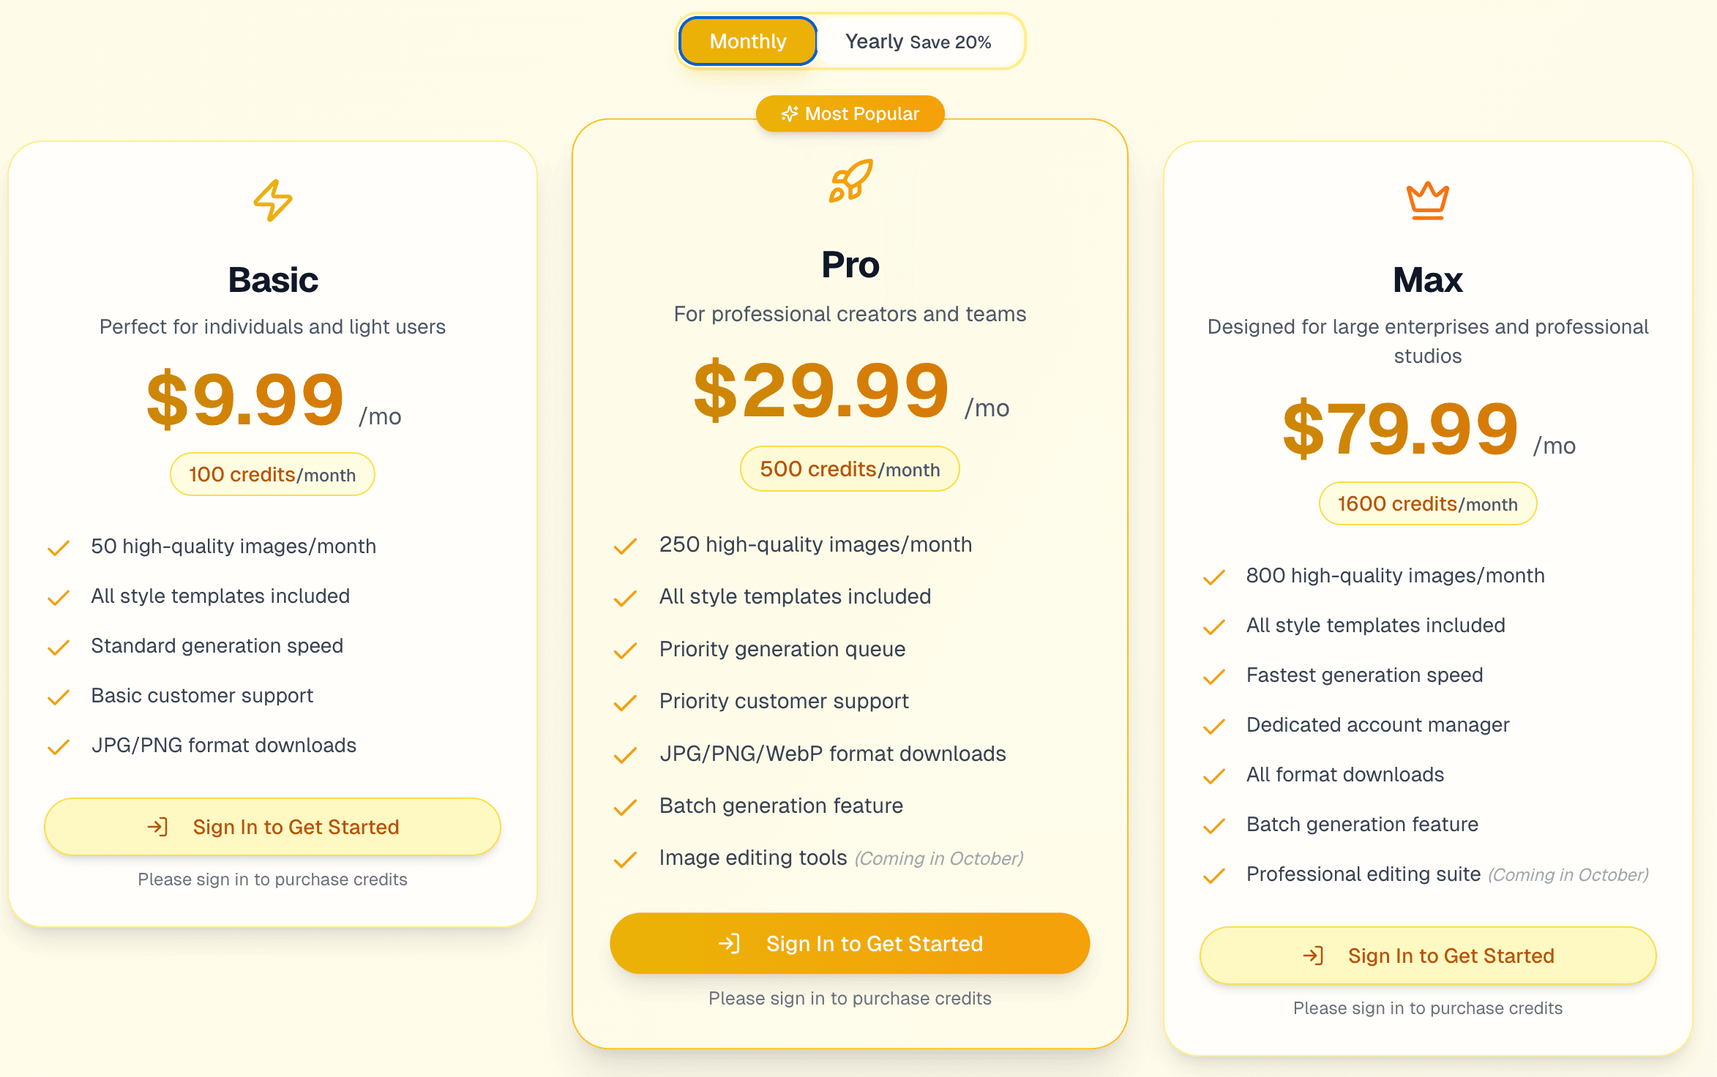Click Max plan Sign In to Get Started

tap(1427, 956)
